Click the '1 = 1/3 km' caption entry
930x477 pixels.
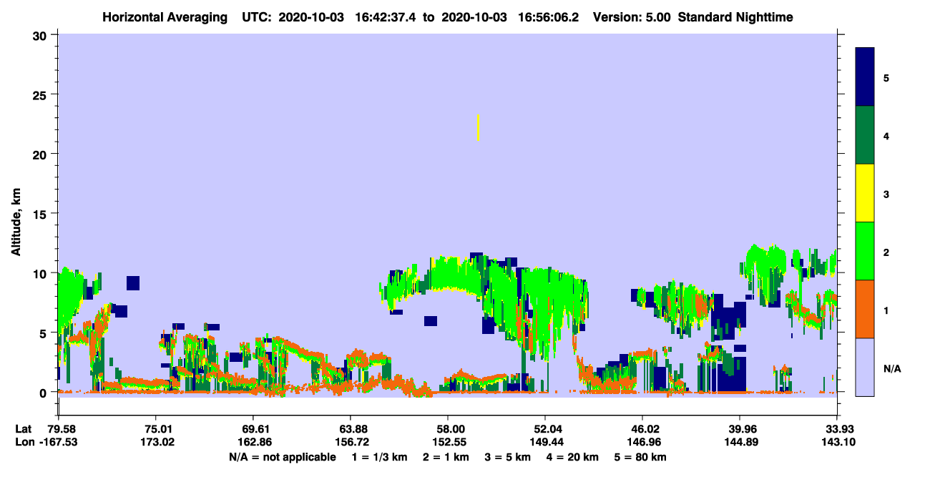(381, 457)
